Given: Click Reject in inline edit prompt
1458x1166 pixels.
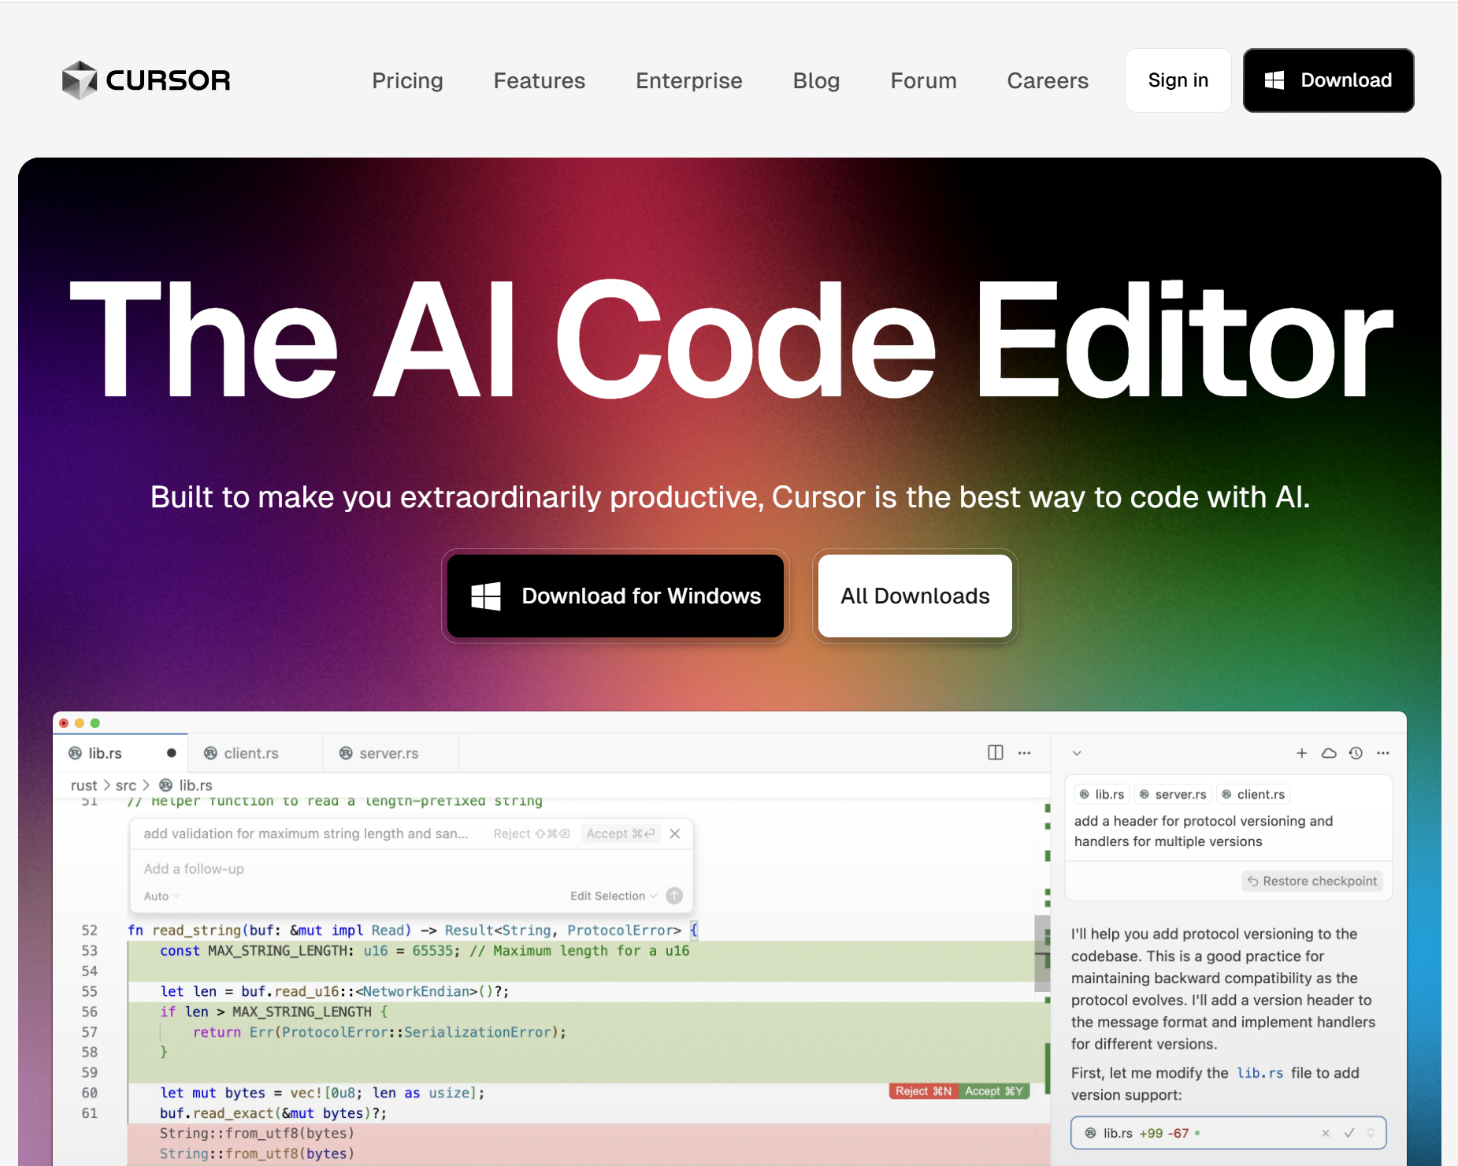Looking at the screenshot, I should click(532, 834).
